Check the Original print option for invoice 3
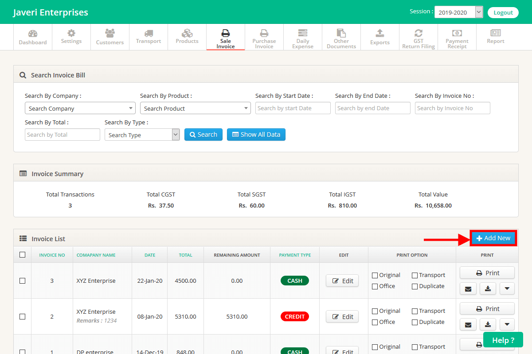Screen dimensions: 532x354 click(x=374, y=275)
